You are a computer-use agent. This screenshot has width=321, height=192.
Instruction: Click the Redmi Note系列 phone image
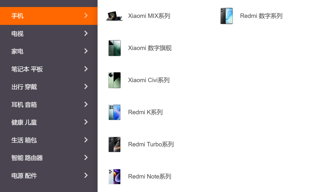[x=114, y=177]
